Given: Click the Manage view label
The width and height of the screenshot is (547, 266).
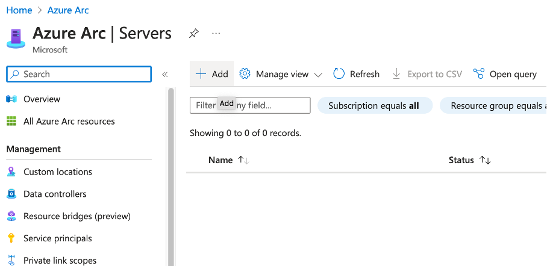Looking at the screenshot, I should click(282, 74).
